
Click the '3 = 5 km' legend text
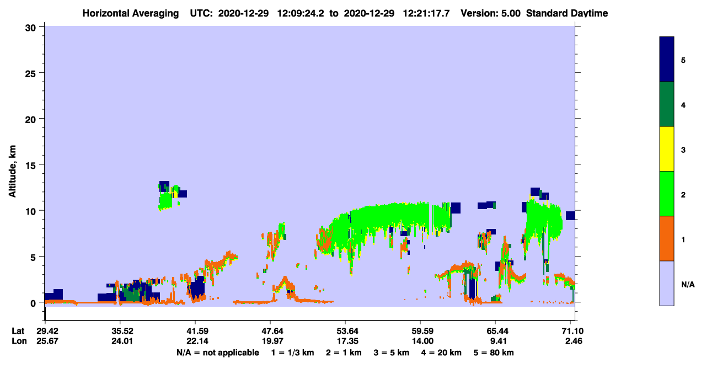coord(392,353)
